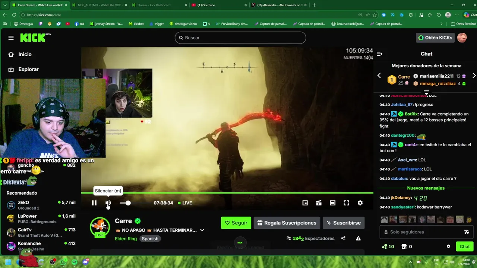Collapse the weekly top donors panel
477x268 pixels.
426,92
